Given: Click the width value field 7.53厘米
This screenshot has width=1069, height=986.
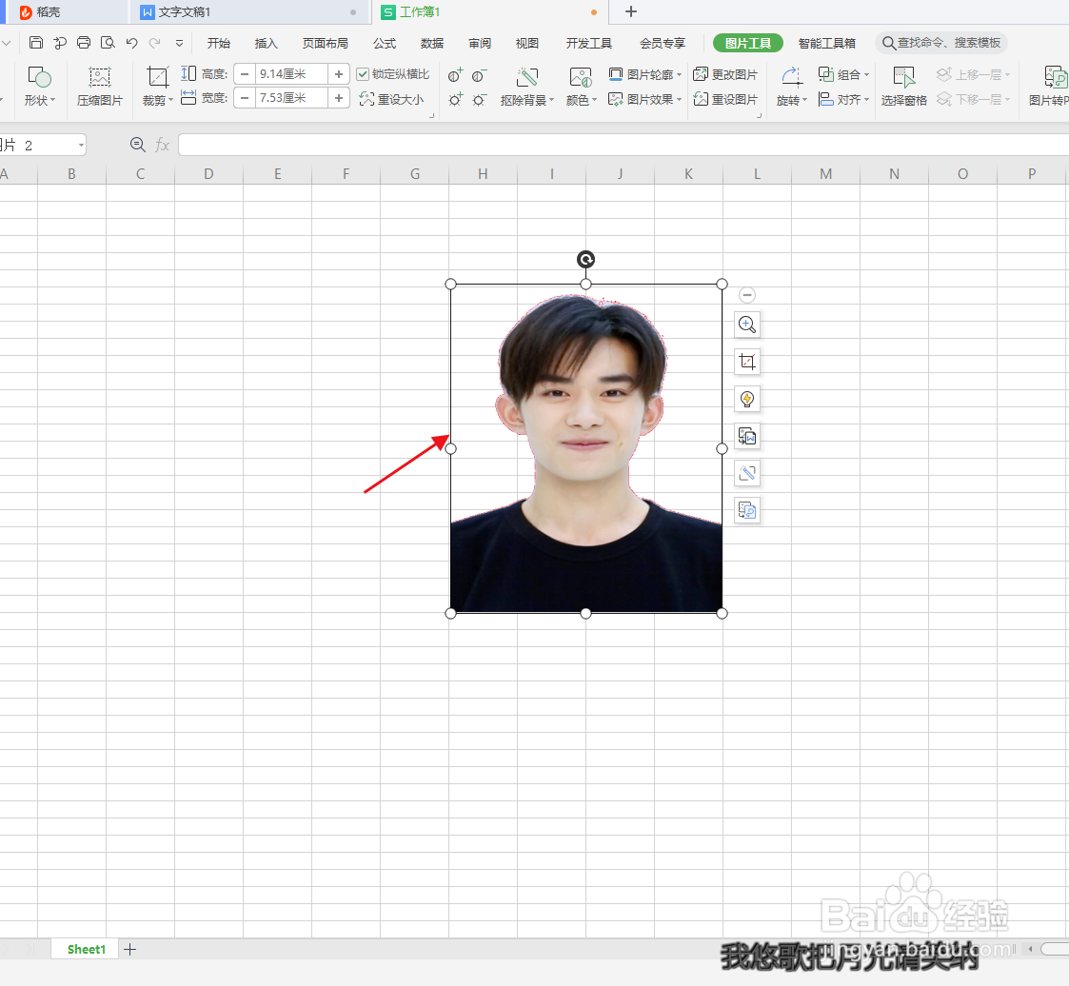Looking at the screenshot, I should click(x=291, y=98).
